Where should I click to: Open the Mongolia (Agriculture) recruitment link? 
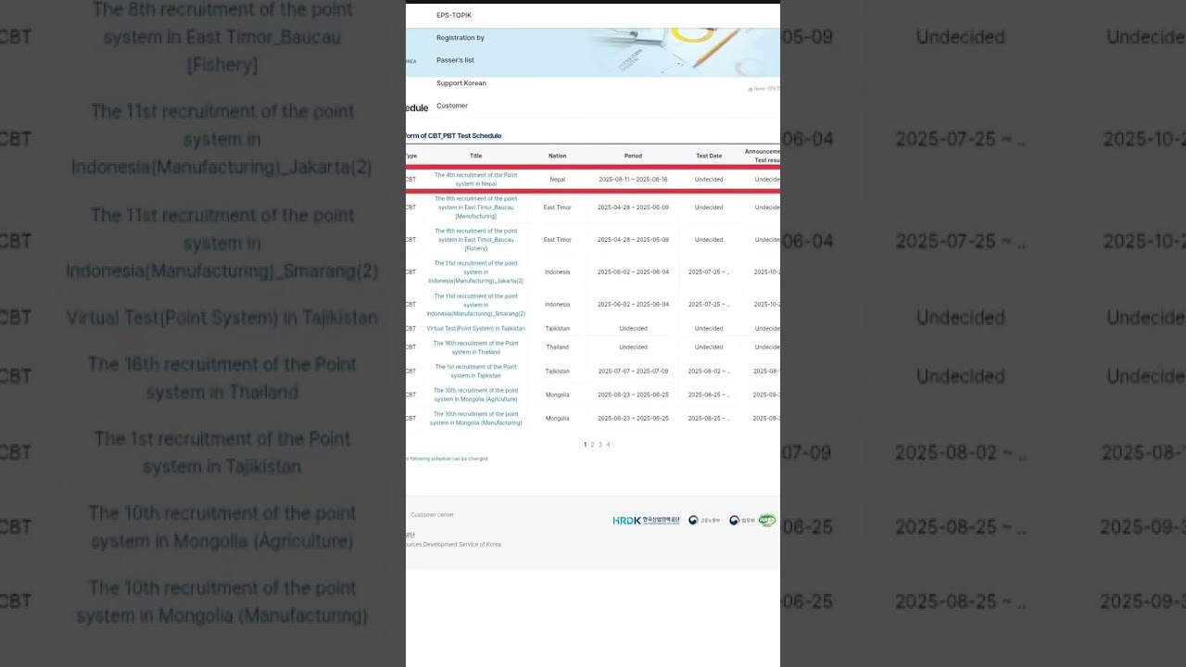[476, 395]
